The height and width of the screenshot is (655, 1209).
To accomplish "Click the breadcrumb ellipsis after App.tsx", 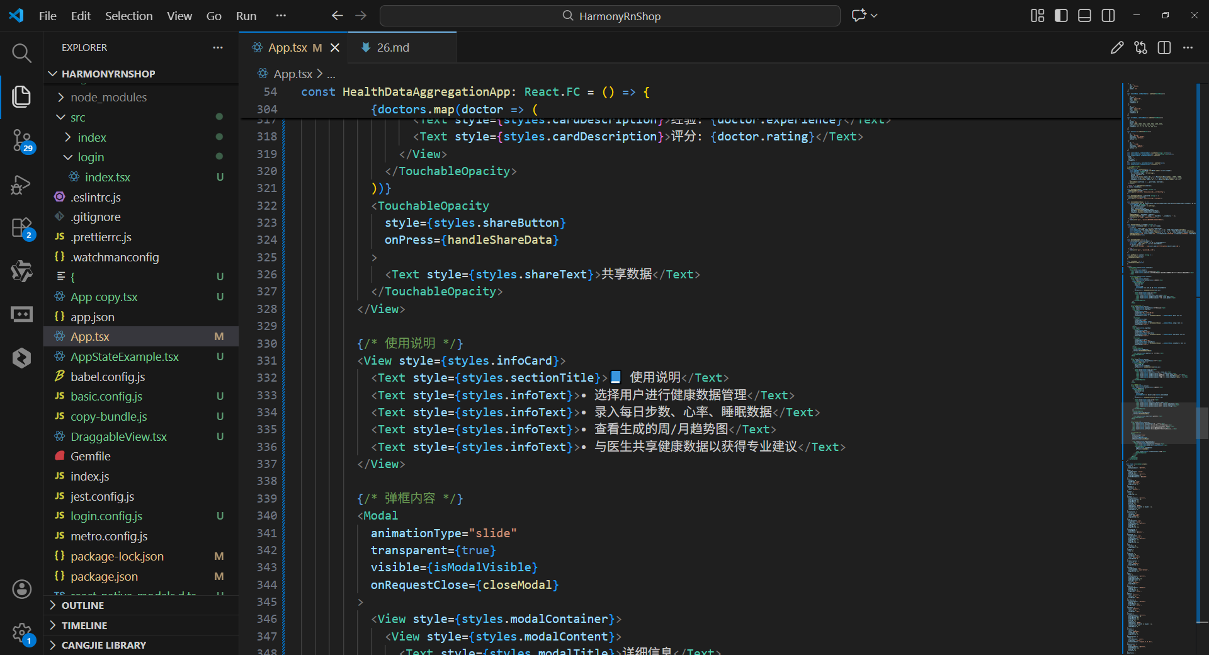I will [x=331, y=74].
